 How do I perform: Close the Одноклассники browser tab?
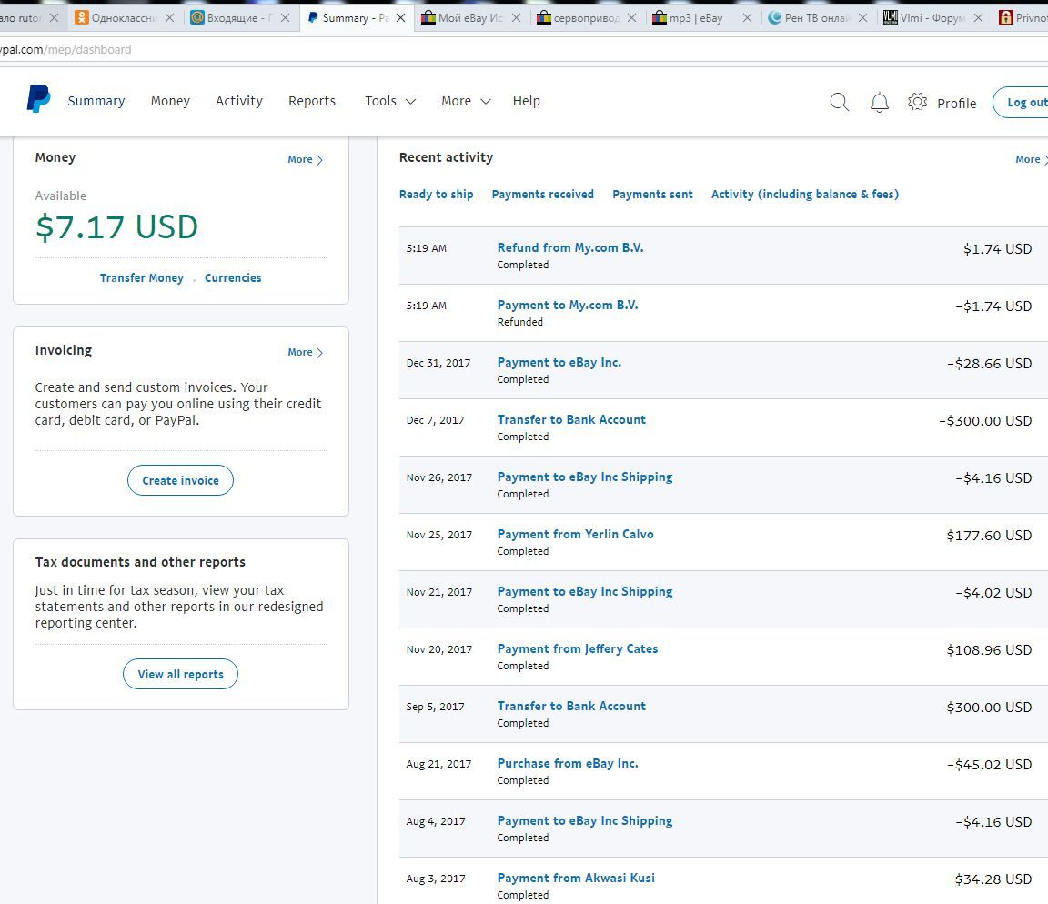pos(169,17)
